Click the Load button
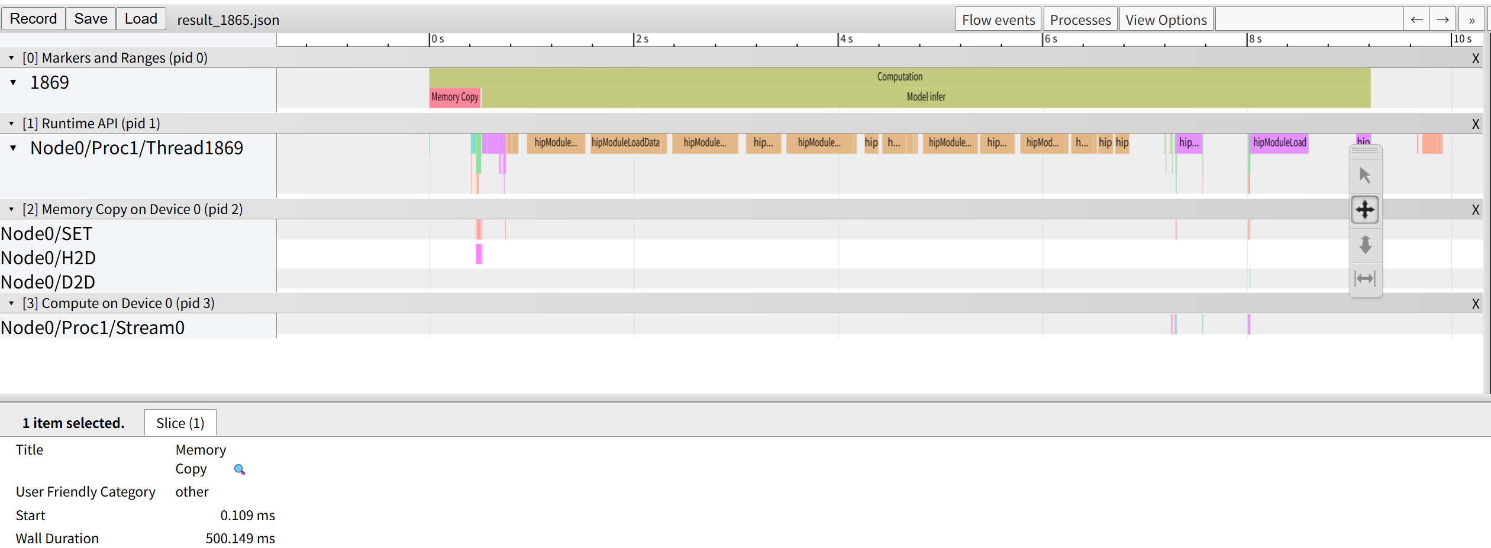 tap(141, 18)
